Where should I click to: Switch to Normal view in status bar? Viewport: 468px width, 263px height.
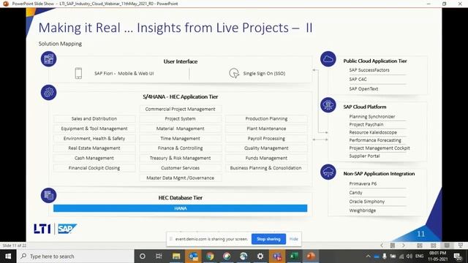click(x=419, y=245)
